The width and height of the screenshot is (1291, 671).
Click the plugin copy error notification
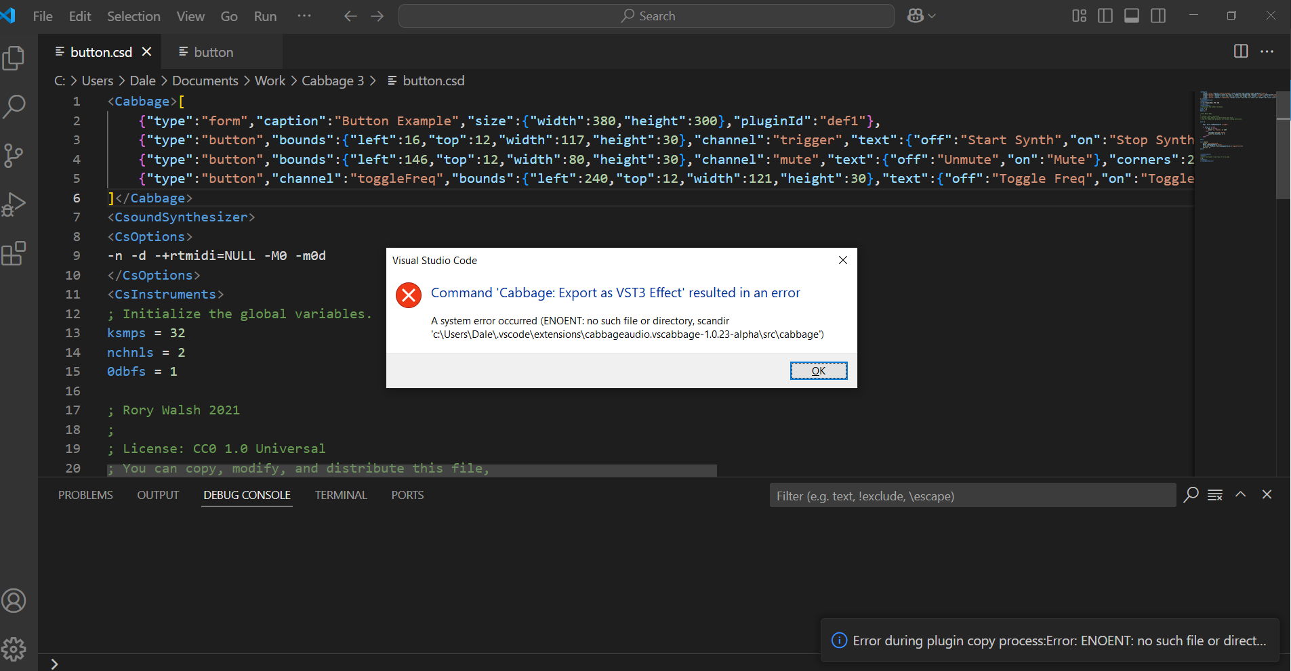[x=1050, y=641]
